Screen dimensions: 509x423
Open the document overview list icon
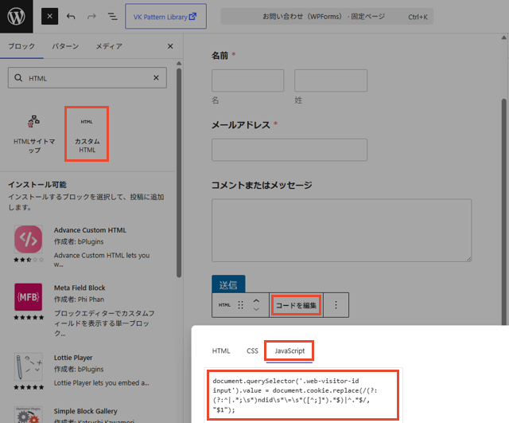[x=113, y=16]
